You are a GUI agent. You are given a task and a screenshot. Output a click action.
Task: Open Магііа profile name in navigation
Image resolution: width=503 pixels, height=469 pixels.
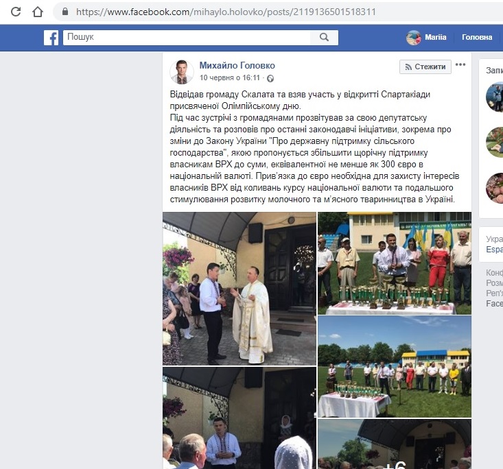435,37
